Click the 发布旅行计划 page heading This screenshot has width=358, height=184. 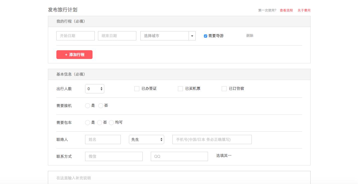click(x=63, y=10)
